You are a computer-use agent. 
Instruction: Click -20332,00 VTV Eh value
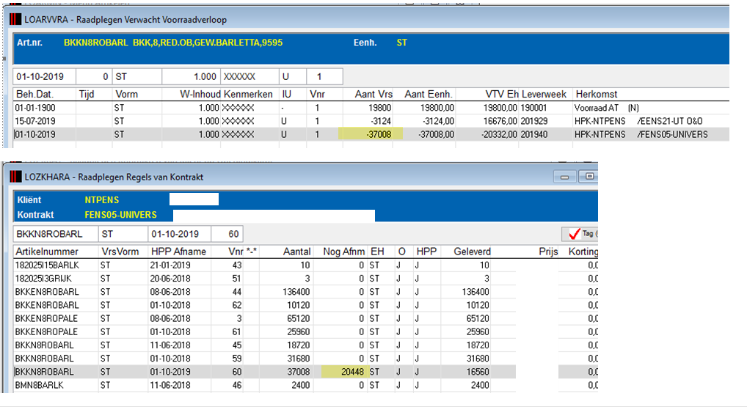(x=498, y=134)
